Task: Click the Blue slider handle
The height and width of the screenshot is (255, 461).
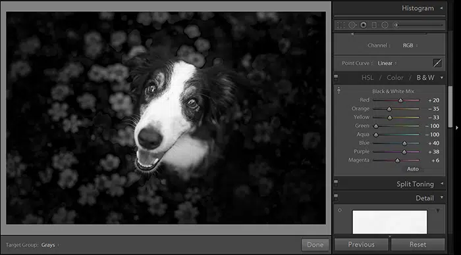Action: tap(404, 143)
